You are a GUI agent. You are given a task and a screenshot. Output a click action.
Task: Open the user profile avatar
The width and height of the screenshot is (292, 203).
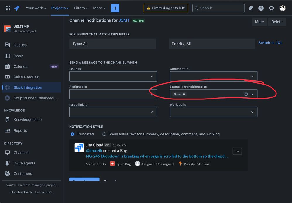coord(282,8)
